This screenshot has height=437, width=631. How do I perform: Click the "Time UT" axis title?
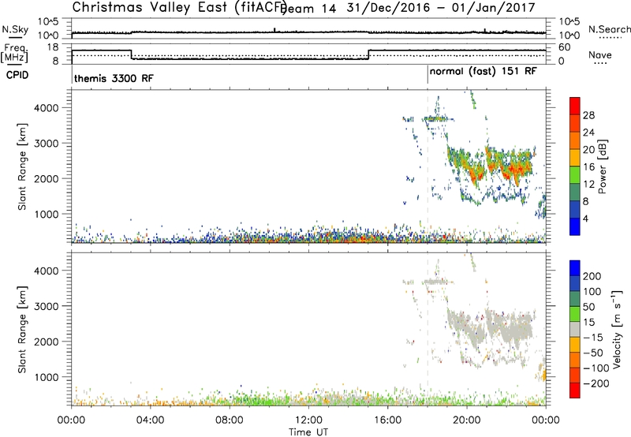[x=308, y=431]
